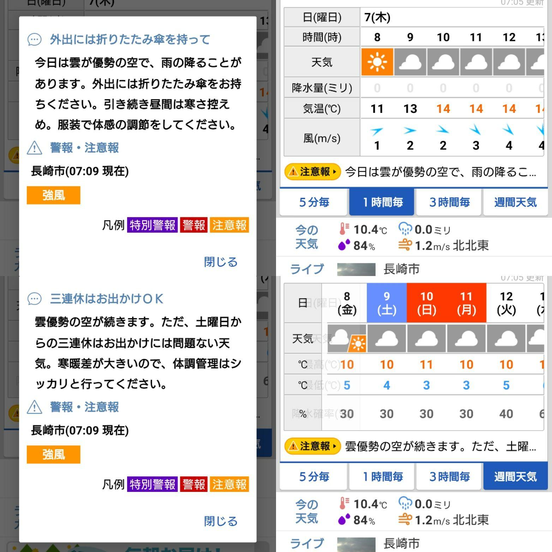Tap the cloudy weather icon for 9時
Screen dimensions: 552x552
410,62
